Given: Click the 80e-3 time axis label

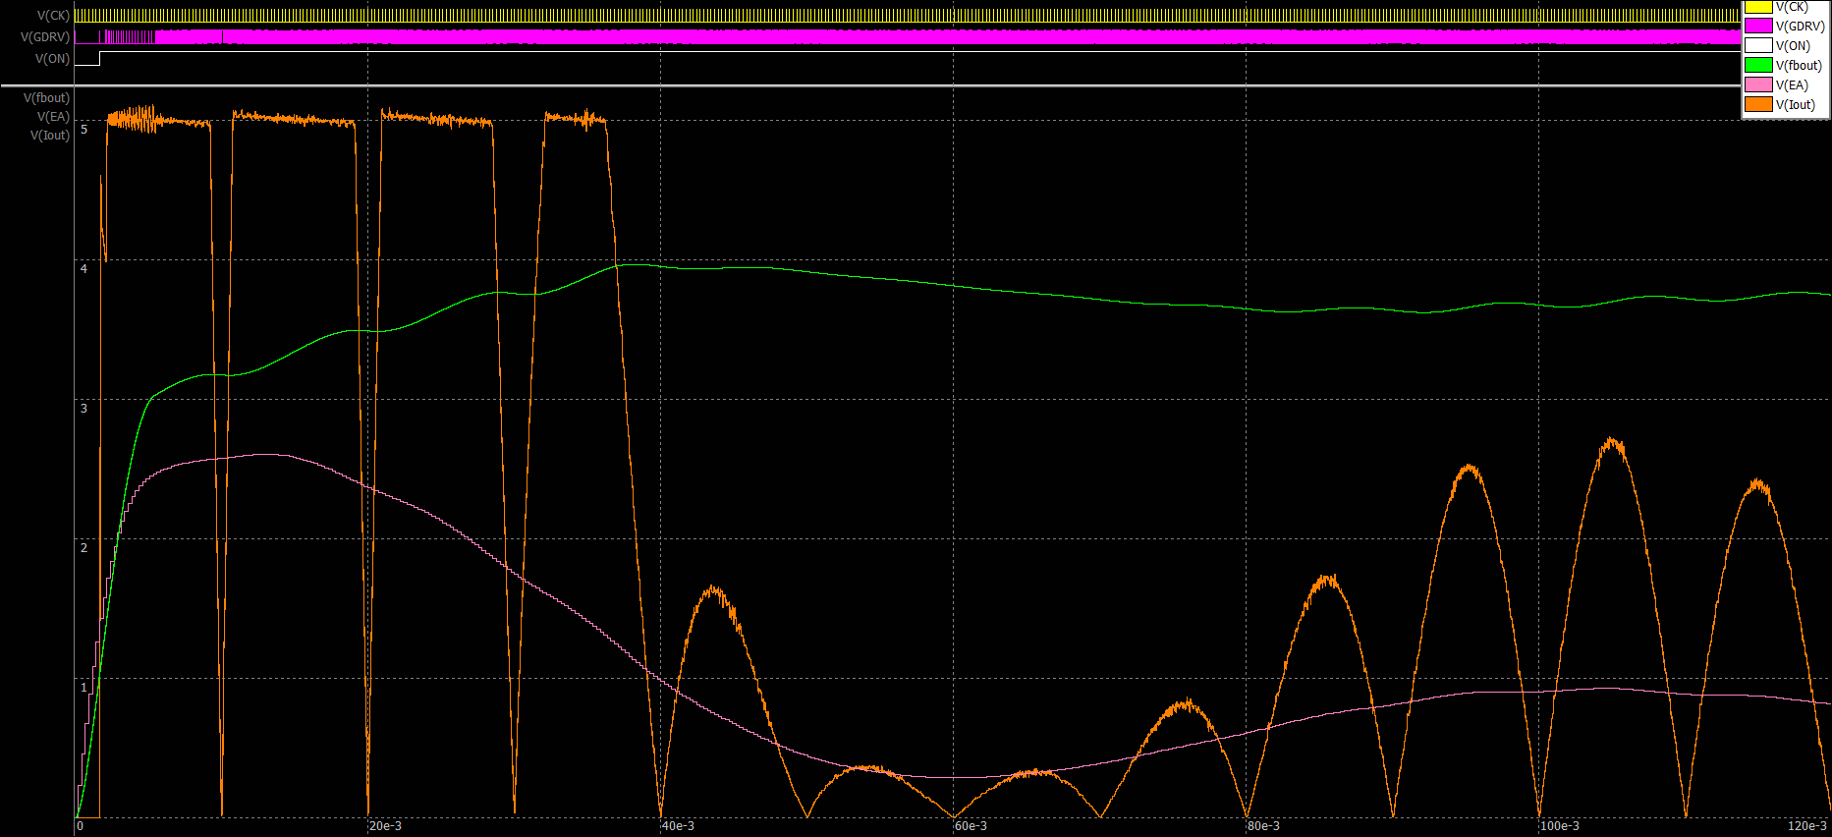Looking at the screenshot, I should [1263, 826].
